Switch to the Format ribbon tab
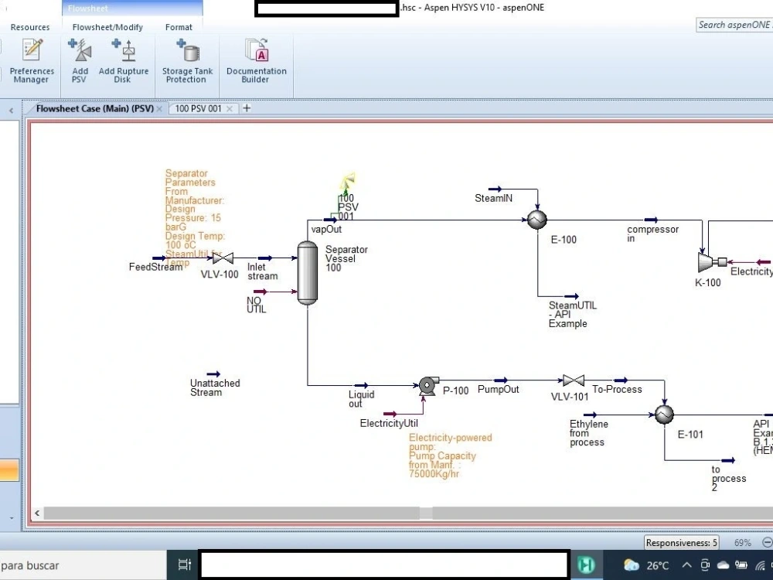The height and width of the screenshot is (580, 773). point(179,27)
